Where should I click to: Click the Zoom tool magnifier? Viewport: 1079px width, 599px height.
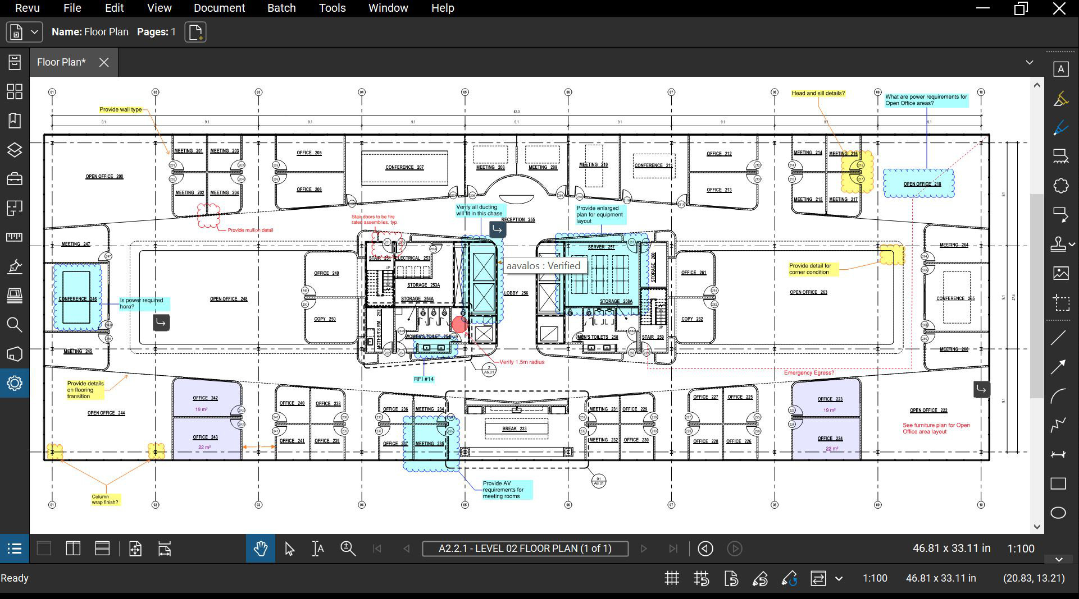click(348, 549)
